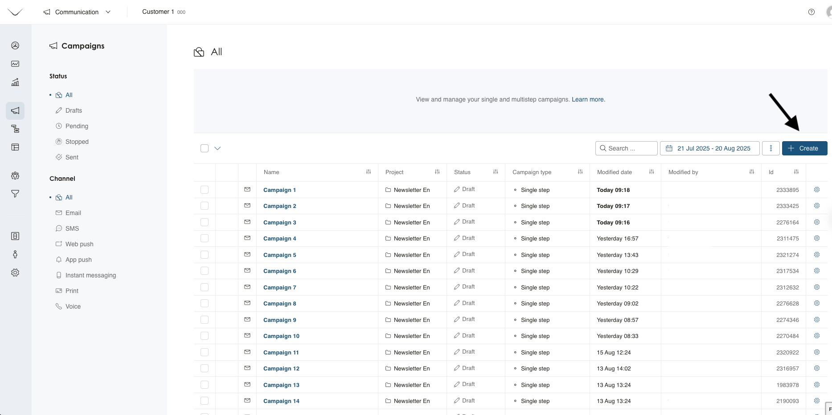Viewport: 832px width, 415px height.
Task: Open bulk selection chevron next to checkbox
Action: (x=217, y=148)
